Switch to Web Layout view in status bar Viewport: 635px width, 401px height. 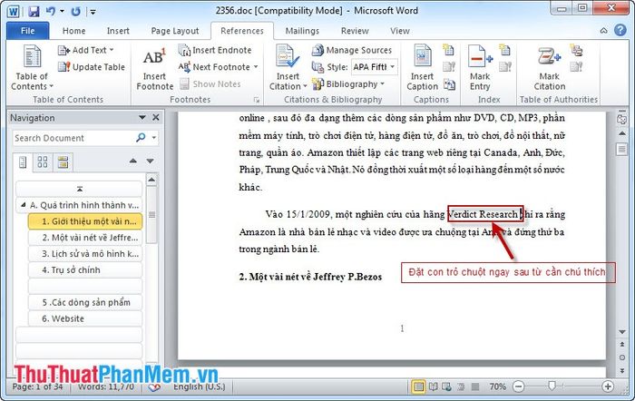(446, 386)
